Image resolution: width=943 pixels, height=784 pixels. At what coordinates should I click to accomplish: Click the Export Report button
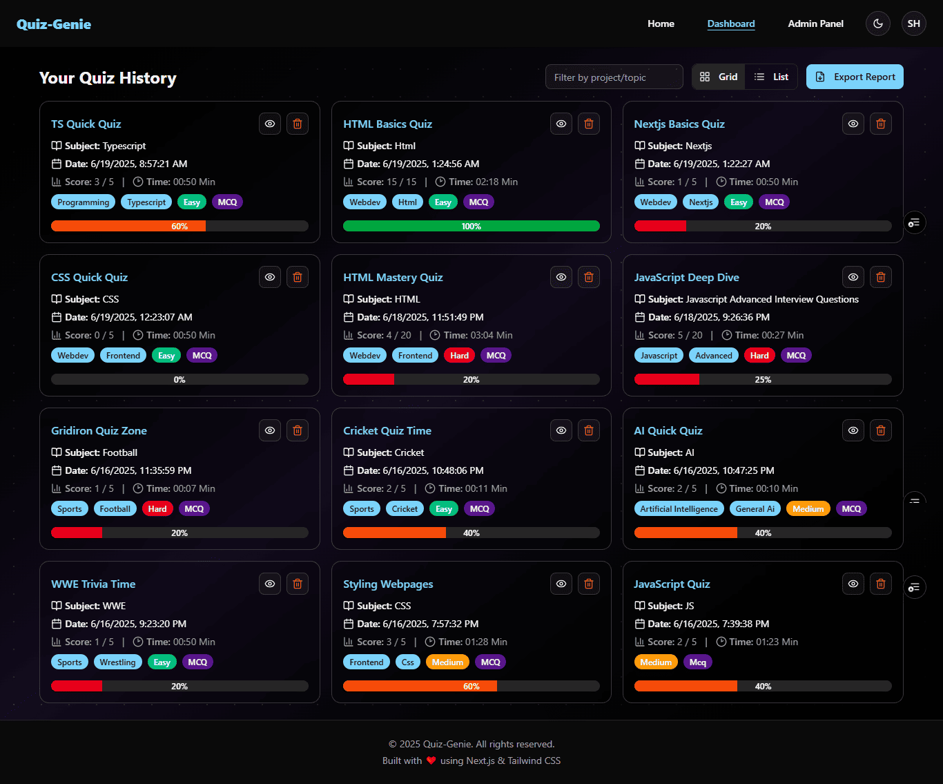[855, 77]
